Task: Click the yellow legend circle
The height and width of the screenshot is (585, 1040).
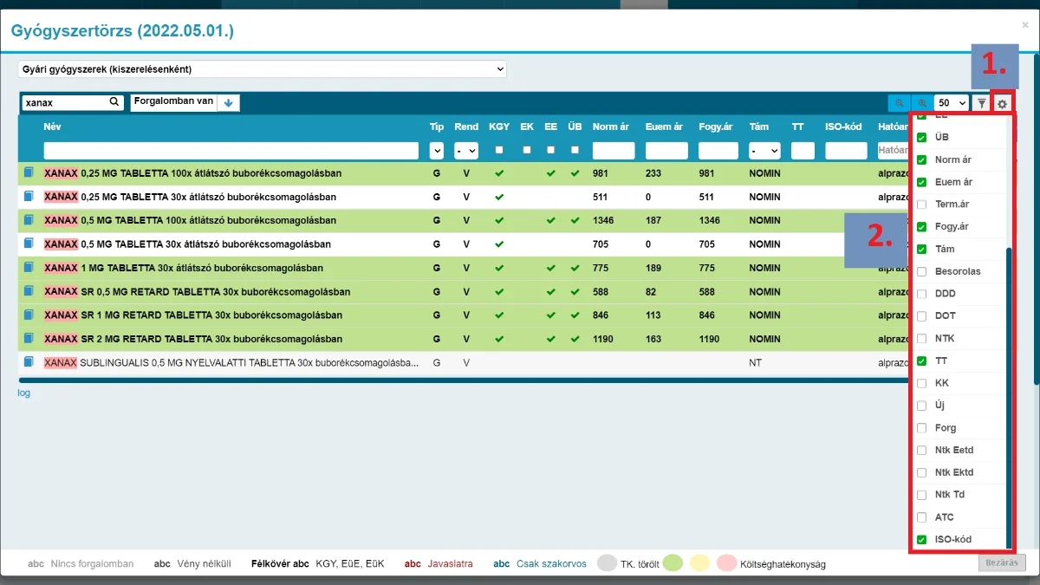Action: (x=699, y=563)
